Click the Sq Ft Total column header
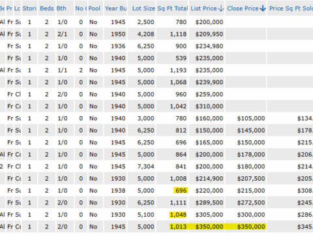313x235 pixels. coord(173,8)
